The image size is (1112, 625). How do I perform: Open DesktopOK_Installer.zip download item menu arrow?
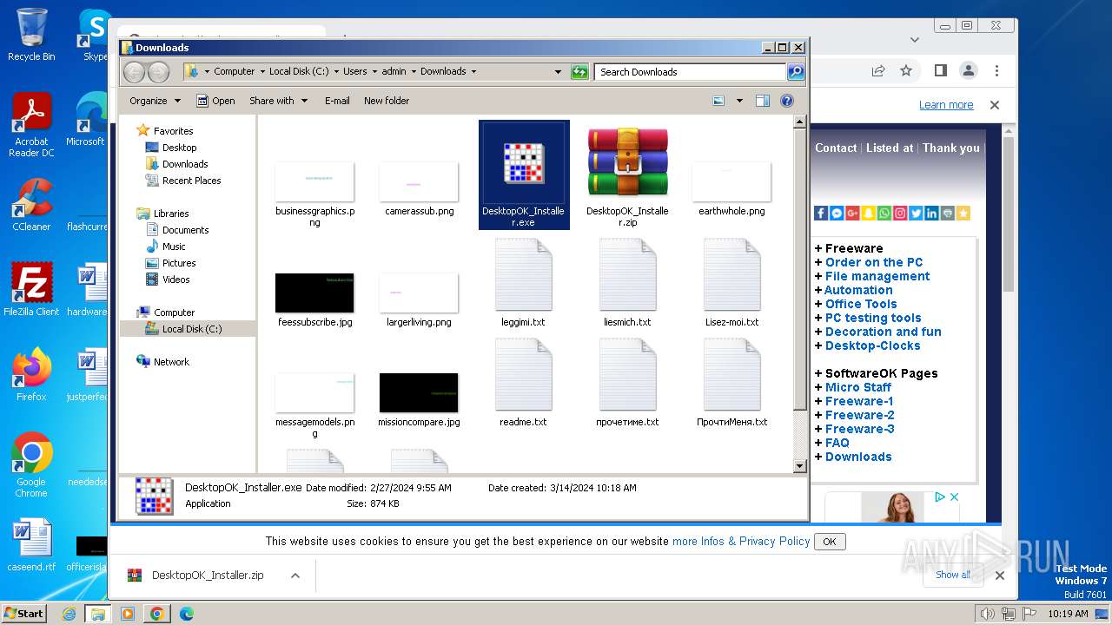295,576
